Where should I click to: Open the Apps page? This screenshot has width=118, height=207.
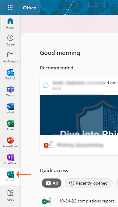pyautogui.click(x=10, y=195)
